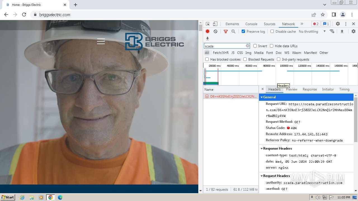Open the Response tab of the request
358x201 pixels.
tap(310, 89)
